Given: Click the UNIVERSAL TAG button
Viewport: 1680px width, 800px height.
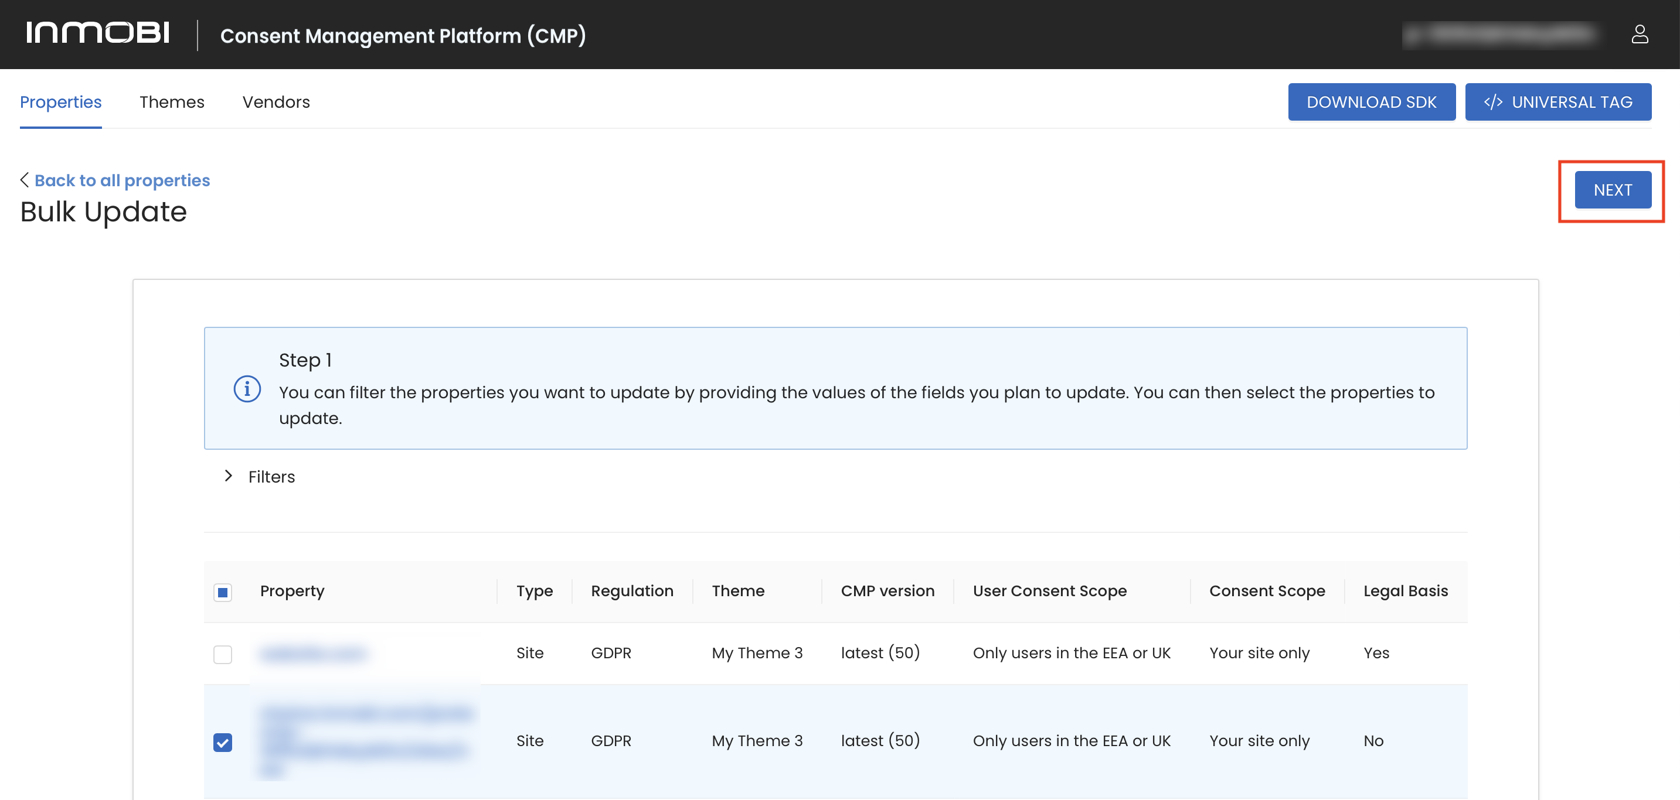Looking at the screenshot, I should coord(1557,102).
